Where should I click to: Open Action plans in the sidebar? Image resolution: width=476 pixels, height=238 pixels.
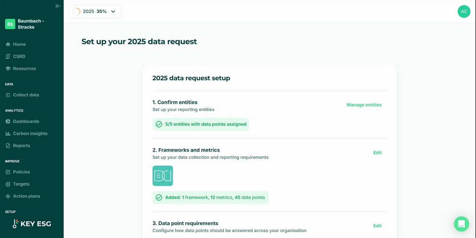point(26,196)
